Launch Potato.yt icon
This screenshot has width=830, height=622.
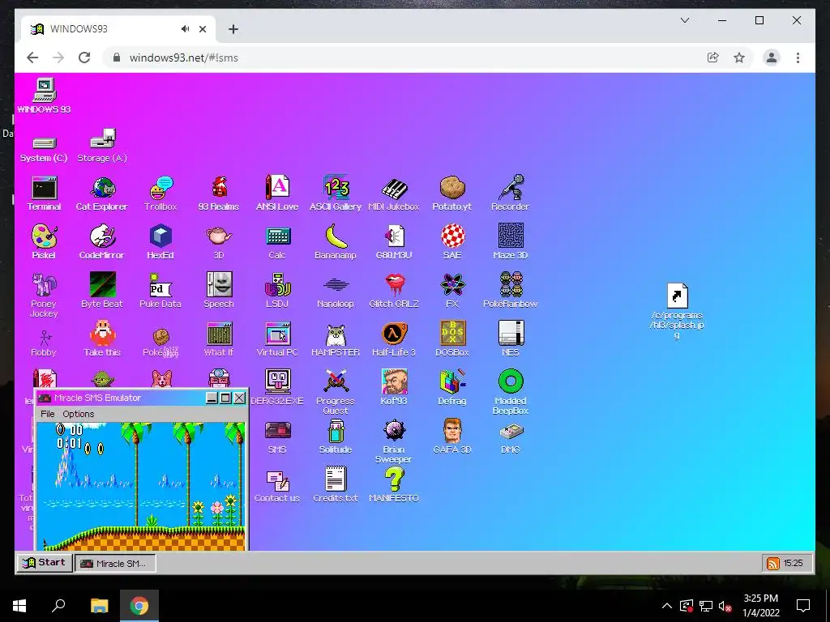coord(452,194)
